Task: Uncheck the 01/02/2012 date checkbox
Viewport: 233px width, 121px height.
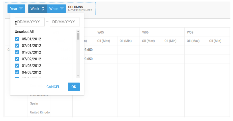Action: [17, 52]
